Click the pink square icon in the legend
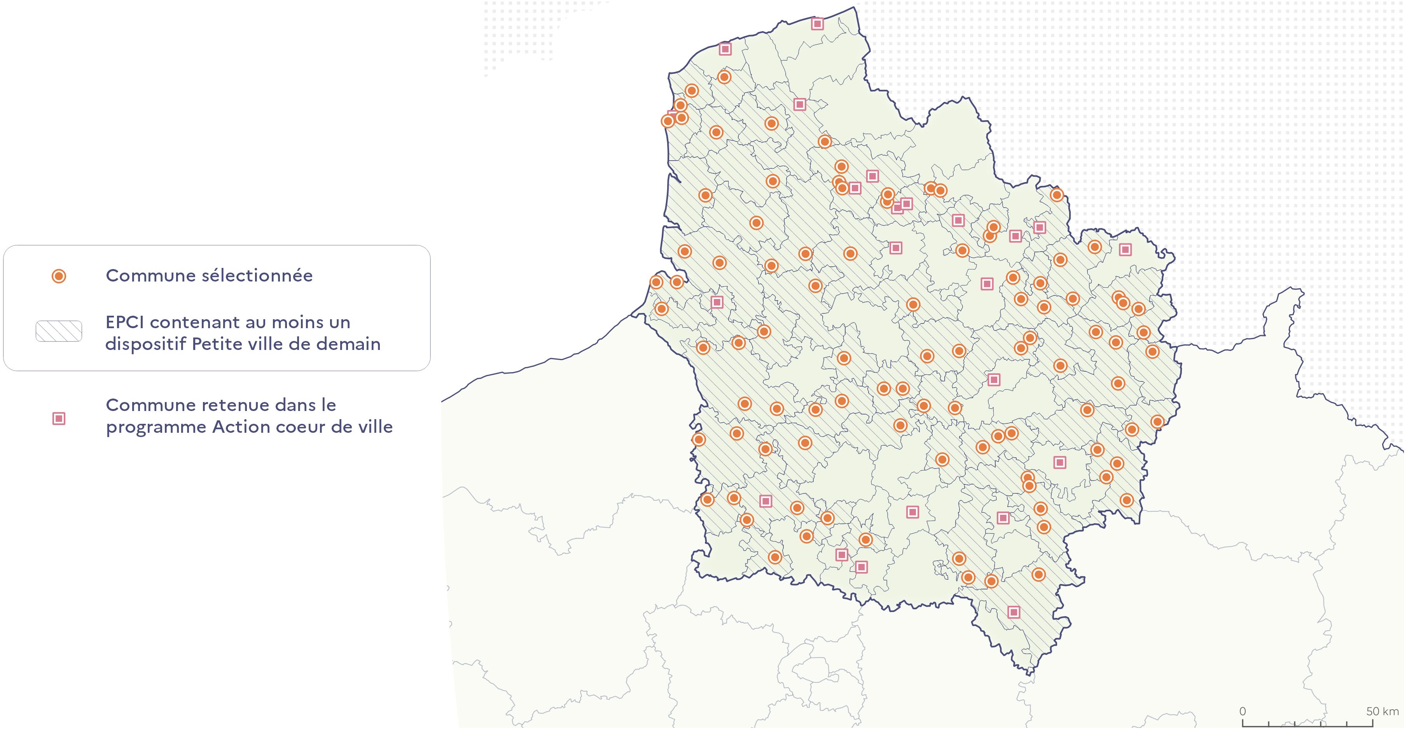 point(58,418)
